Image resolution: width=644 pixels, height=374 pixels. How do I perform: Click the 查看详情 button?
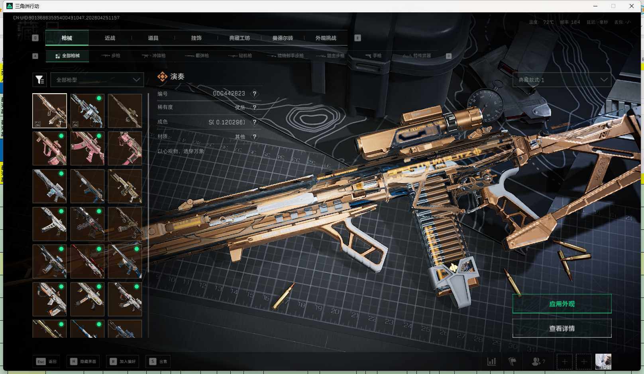562,329
